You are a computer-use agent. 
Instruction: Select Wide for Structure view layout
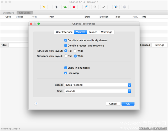[x=75, y=51]
